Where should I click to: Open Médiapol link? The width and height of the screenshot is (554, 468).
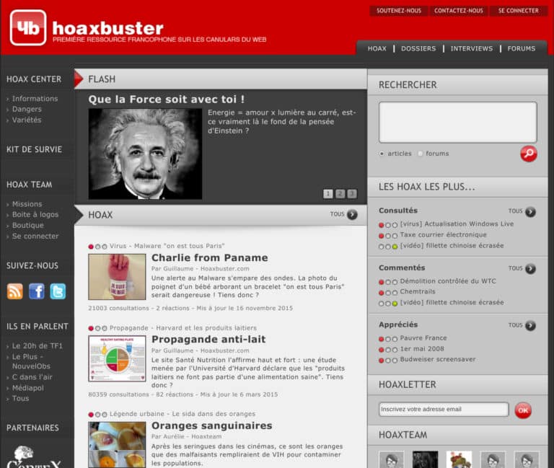(x=28, y=388)
